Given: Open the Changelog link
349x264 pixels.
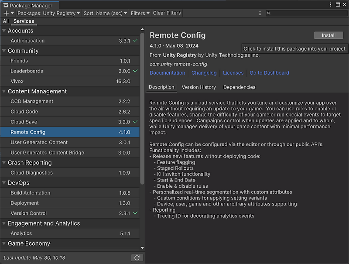Looking at the screenshot, I should [x=204, y=73].
